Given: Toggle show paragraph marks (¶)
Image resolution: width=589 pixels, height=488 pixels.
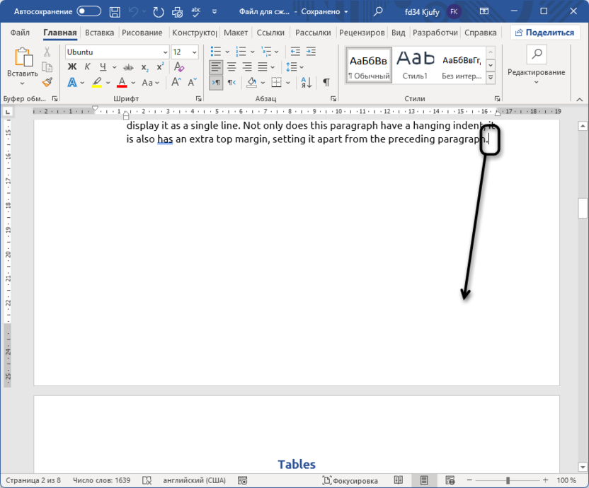Looking at the screenshot, I should (x=326, y=82).
